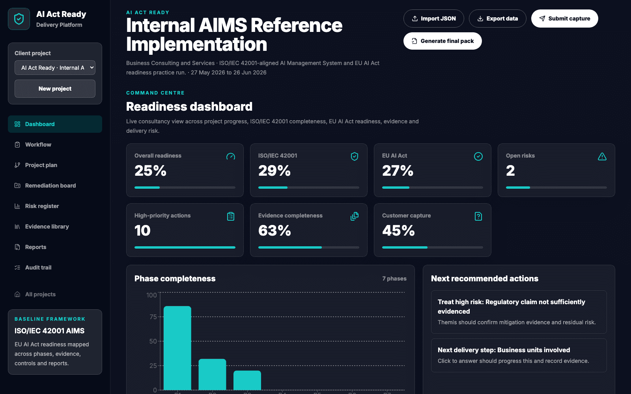
Task: Open the Project plan page
Action: tap(55, 165)
